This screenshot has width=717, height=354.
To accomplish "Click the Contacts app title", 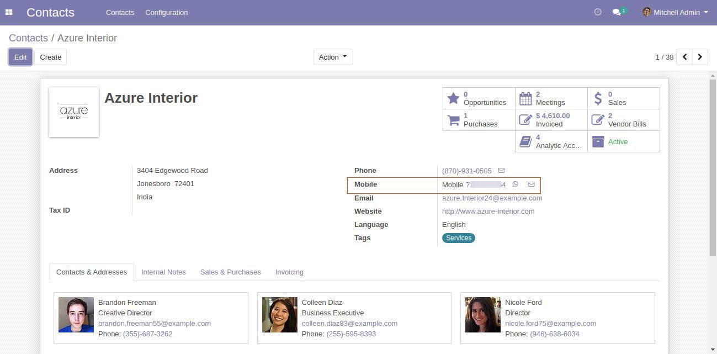I will click(50, 12).
